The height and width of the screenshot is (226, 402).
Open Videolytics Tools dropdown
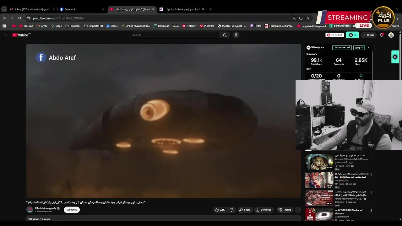359,48
